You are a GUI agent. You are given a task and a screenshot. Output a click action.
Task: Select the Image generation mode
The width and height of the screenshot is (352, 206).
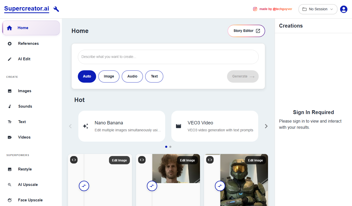coord(109,76)
